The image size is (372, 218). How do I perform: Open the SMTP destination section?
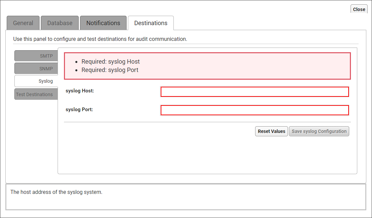[x=36, y=56]
